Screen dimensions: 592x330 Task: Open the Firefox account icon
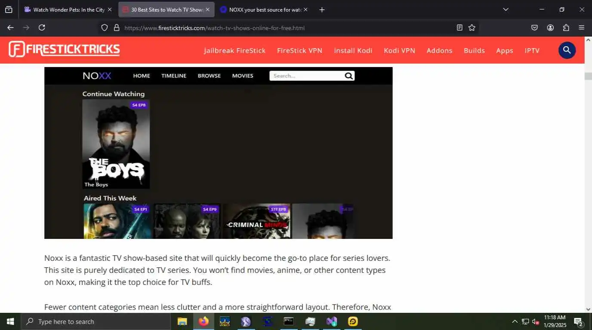(550, 27)
